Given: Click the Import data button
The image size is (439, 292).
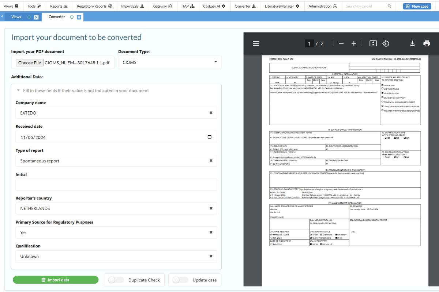Looking at the screenshot, I should click(x=56, y=280).
